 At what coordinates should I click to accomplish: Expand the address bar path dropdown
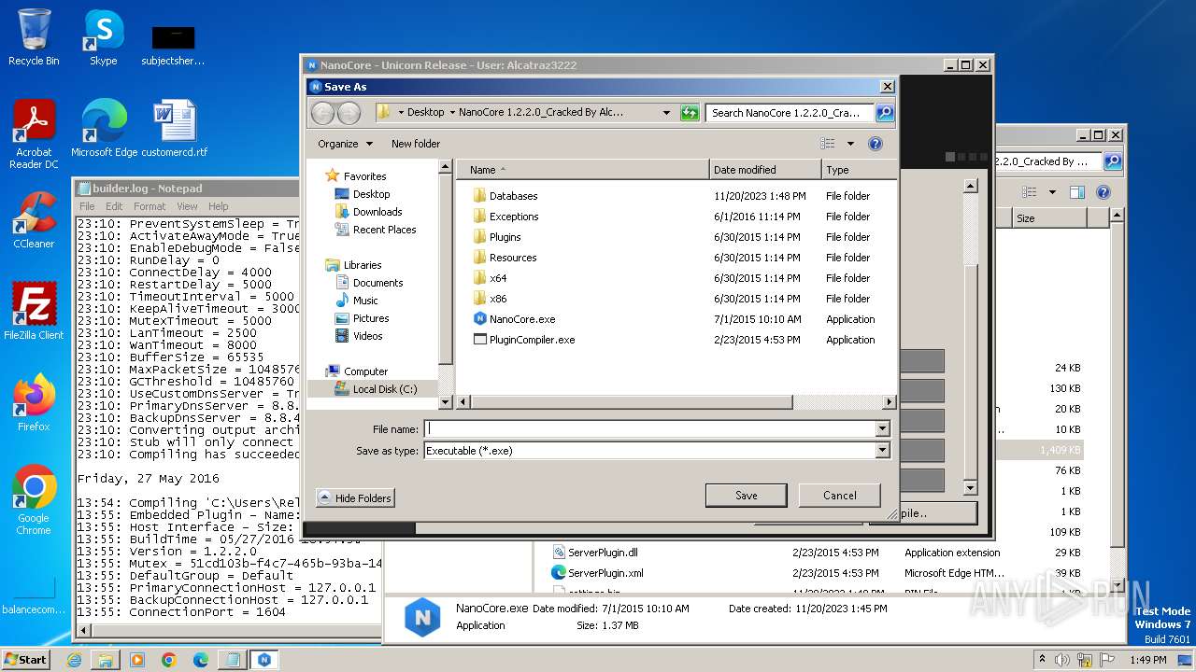(666, 113)
